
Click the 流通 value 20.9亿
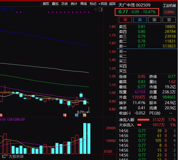pos(170,108)
